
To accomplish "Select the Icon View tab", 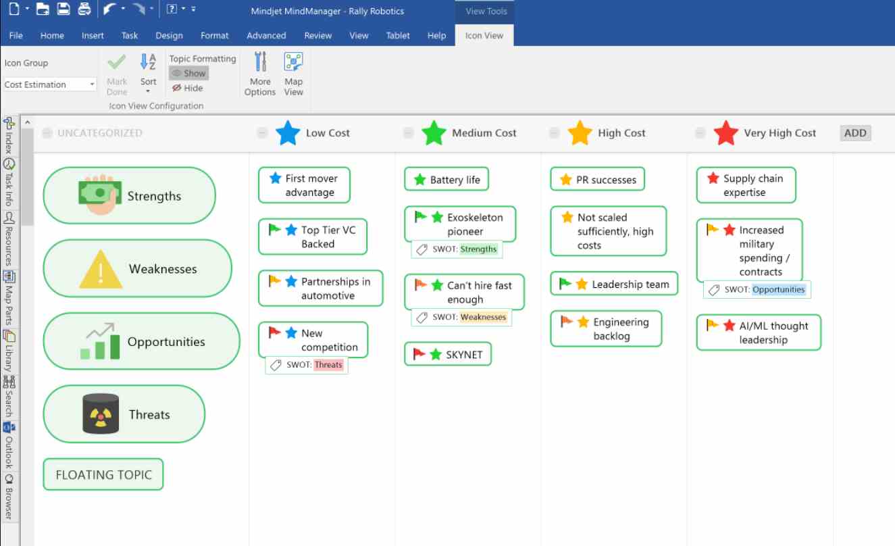I will pyautogui.click(x=484, y=36).
